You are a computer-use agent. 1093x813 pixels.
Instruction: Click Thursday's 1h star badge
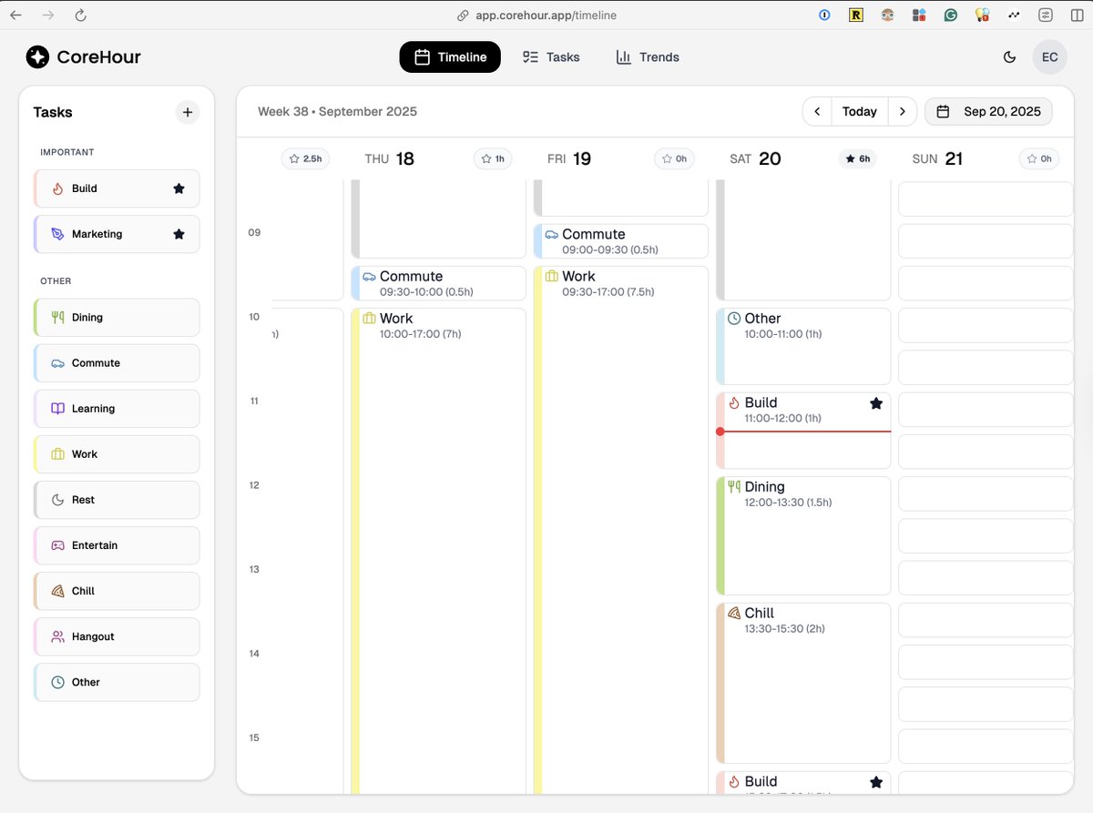point(493,158)
